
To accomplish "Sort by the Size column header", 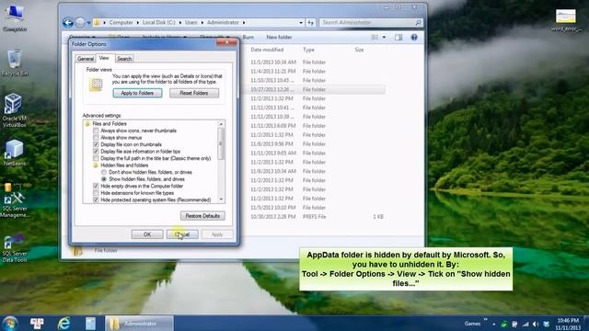I will pyautogui.click(x=359, y=50).
